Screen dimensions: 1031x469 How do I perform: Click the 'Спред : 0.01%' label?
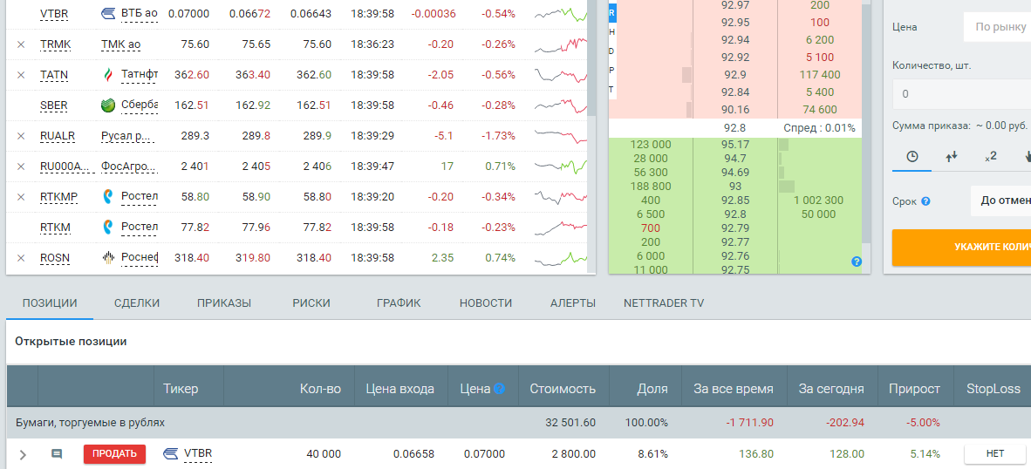point(819,128)
